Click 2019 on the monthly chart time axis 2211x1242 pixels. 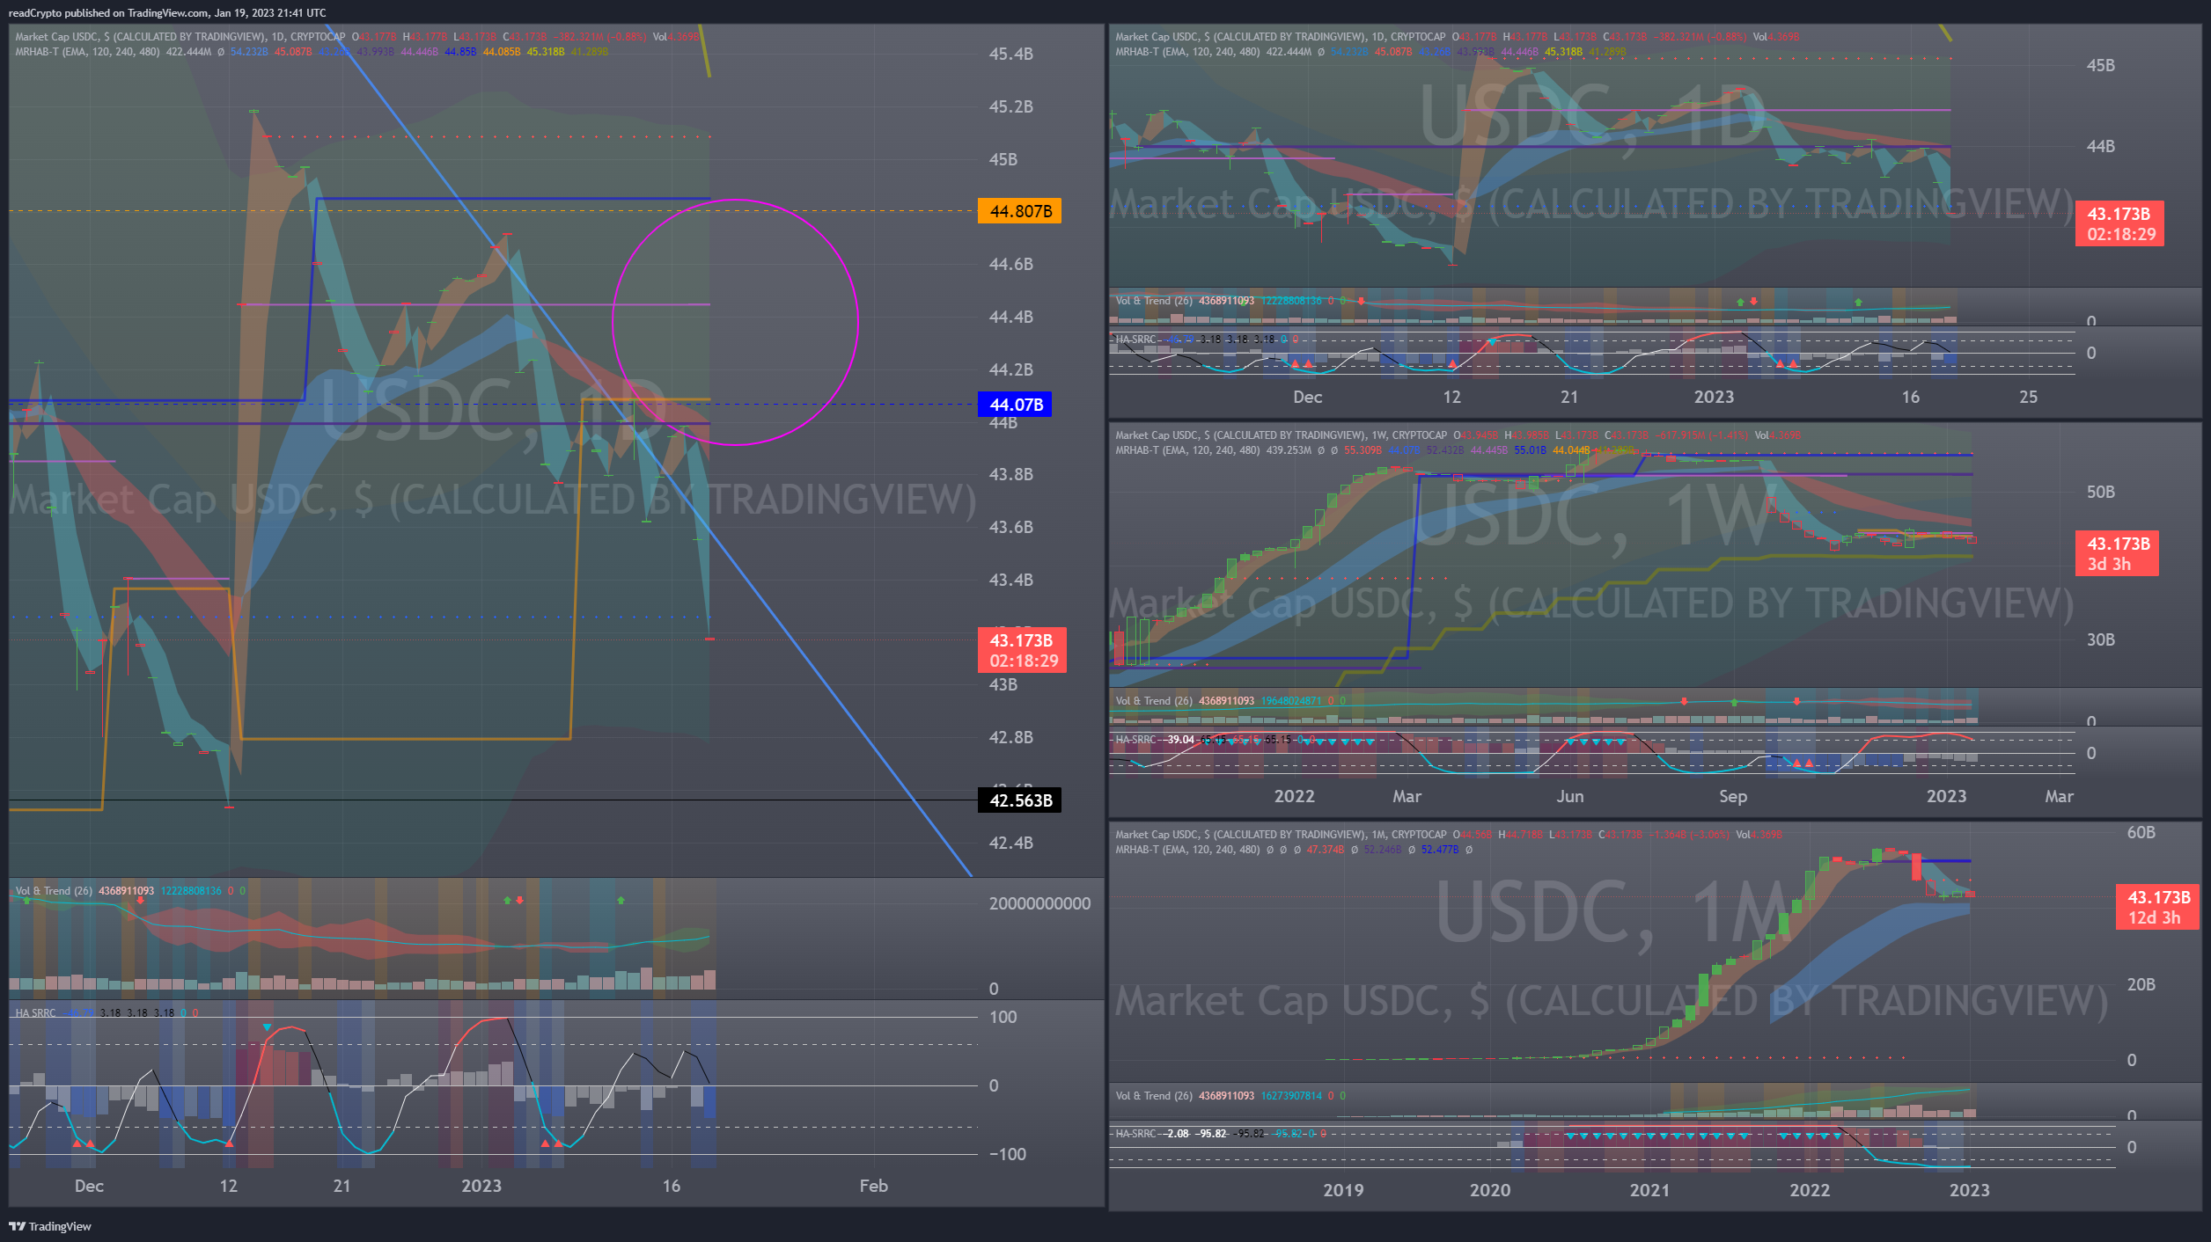pos(1343,1190)
